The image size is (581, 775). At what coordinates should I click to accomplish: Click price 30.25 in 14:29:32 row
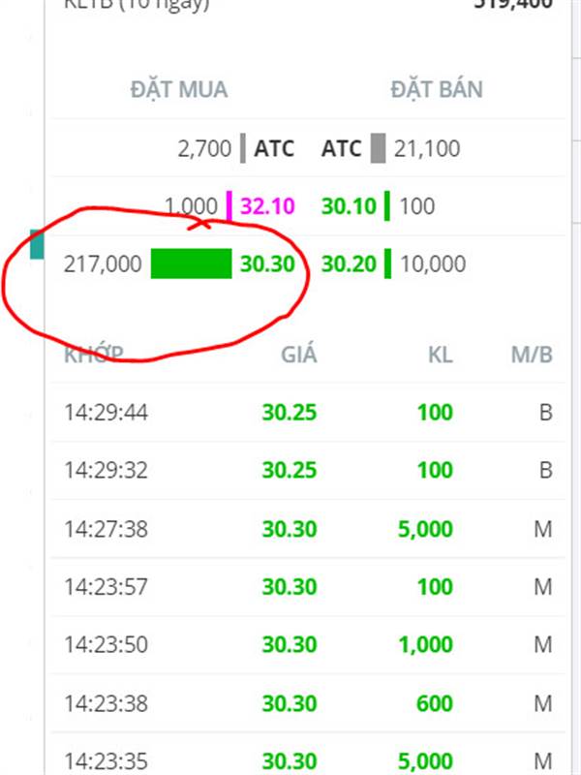click(x=289, y=470)
